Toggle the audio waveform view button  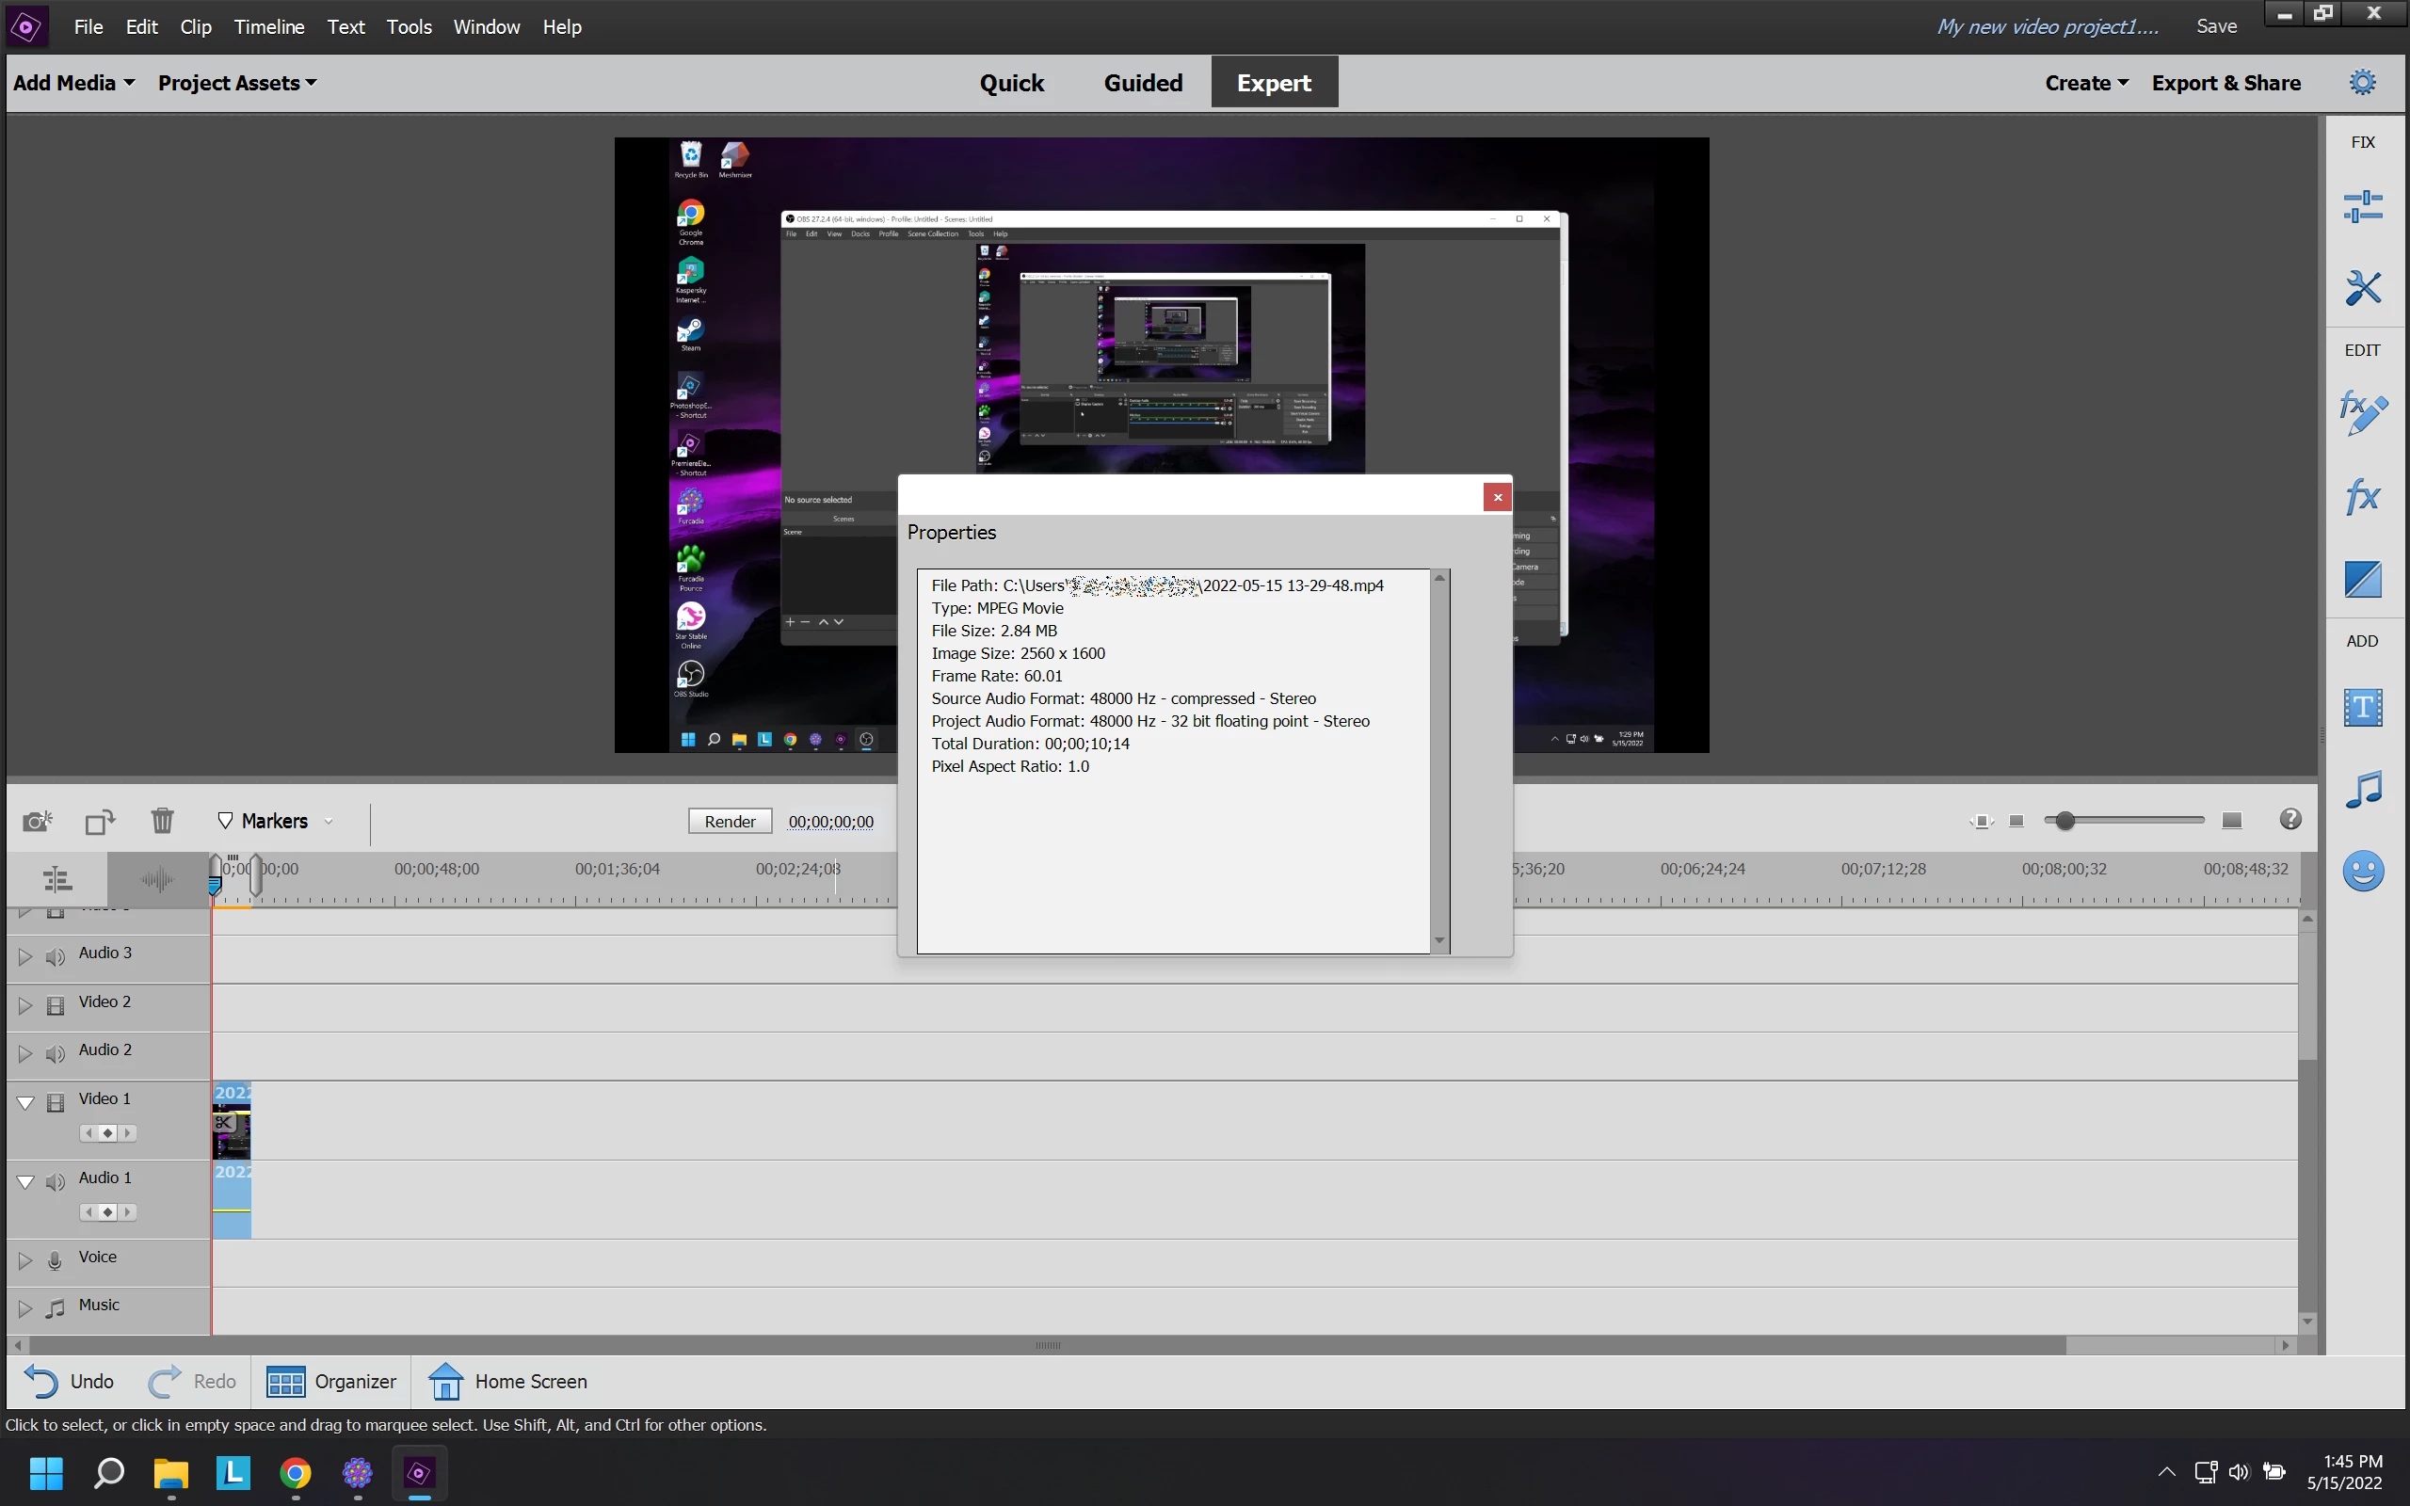[156, 879]
